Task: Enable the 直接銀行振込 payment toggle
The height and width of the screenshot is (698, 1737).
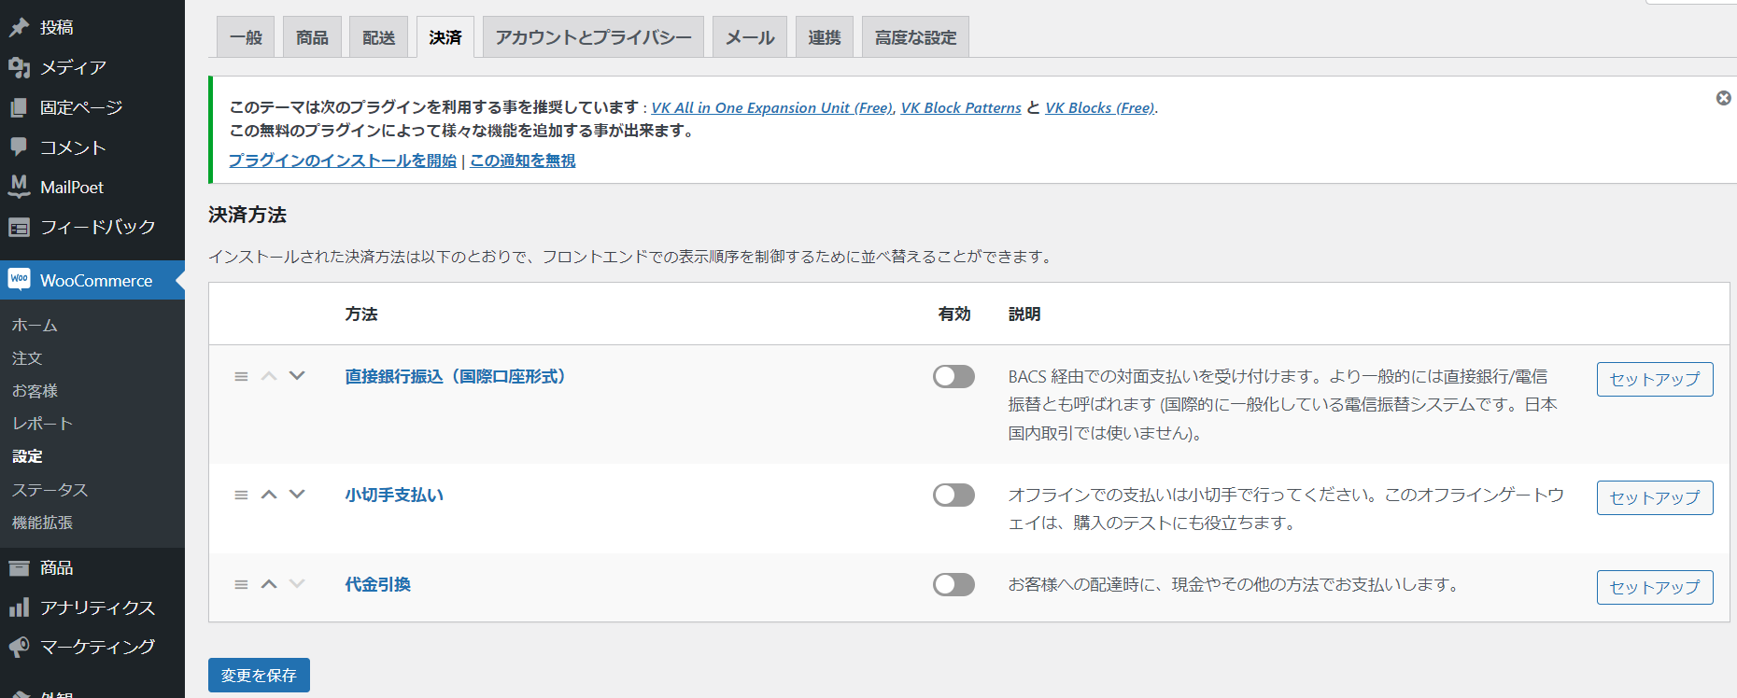Action: pyautogui.click(x=953, y=376)
